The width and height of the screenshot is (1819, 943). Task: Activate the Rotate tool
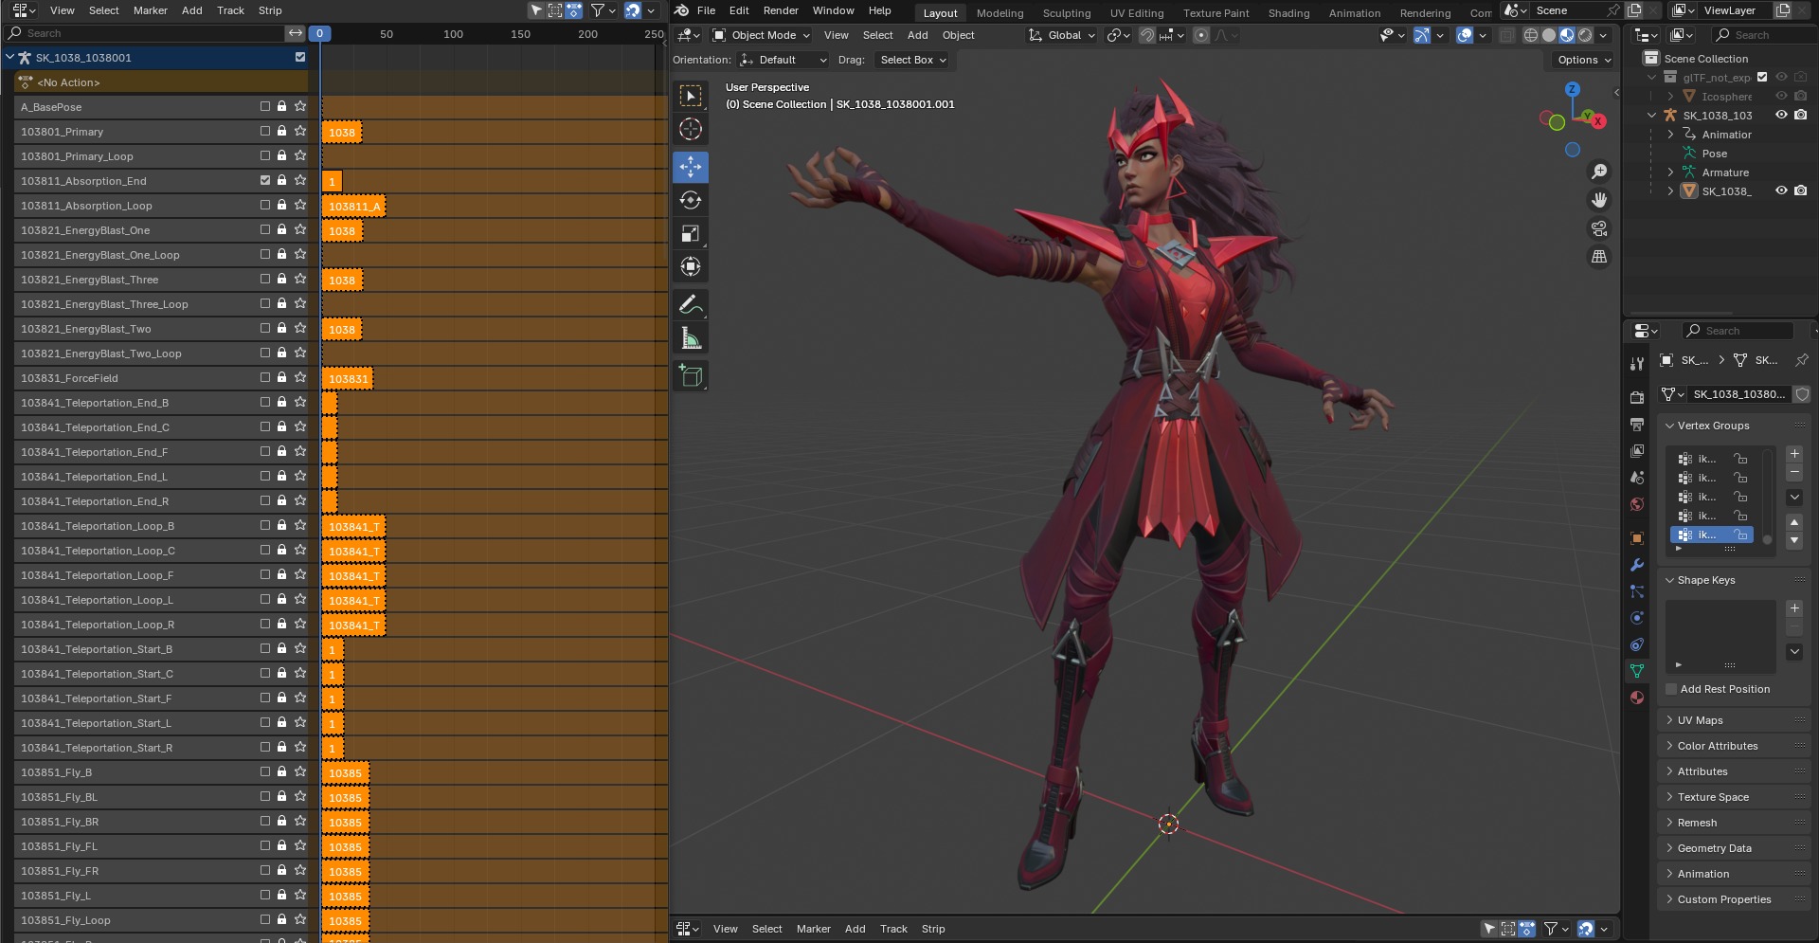(691, 200)
